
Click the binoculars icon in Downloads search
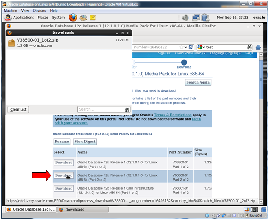click(127, 109)
